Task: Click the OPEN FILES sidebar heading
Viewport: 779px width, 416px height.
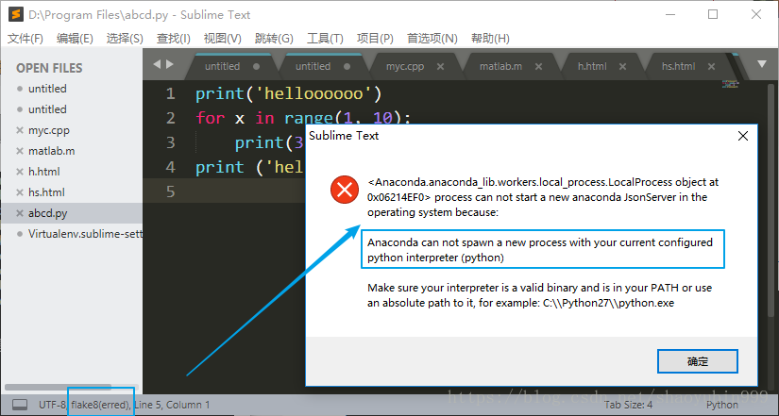Action: 49,68
